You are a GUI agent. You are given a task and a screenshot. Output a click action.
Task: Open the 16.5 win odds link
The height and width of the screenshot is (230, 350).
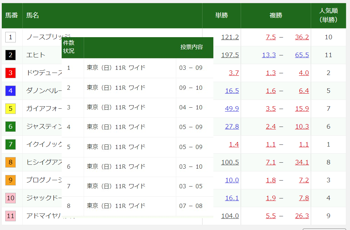point(232,90)
